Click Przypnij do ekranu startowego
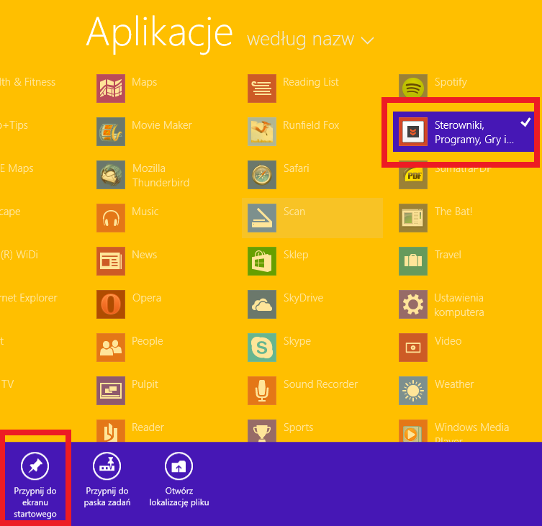This screenshot has width=542, height=526. click(35, 484)
